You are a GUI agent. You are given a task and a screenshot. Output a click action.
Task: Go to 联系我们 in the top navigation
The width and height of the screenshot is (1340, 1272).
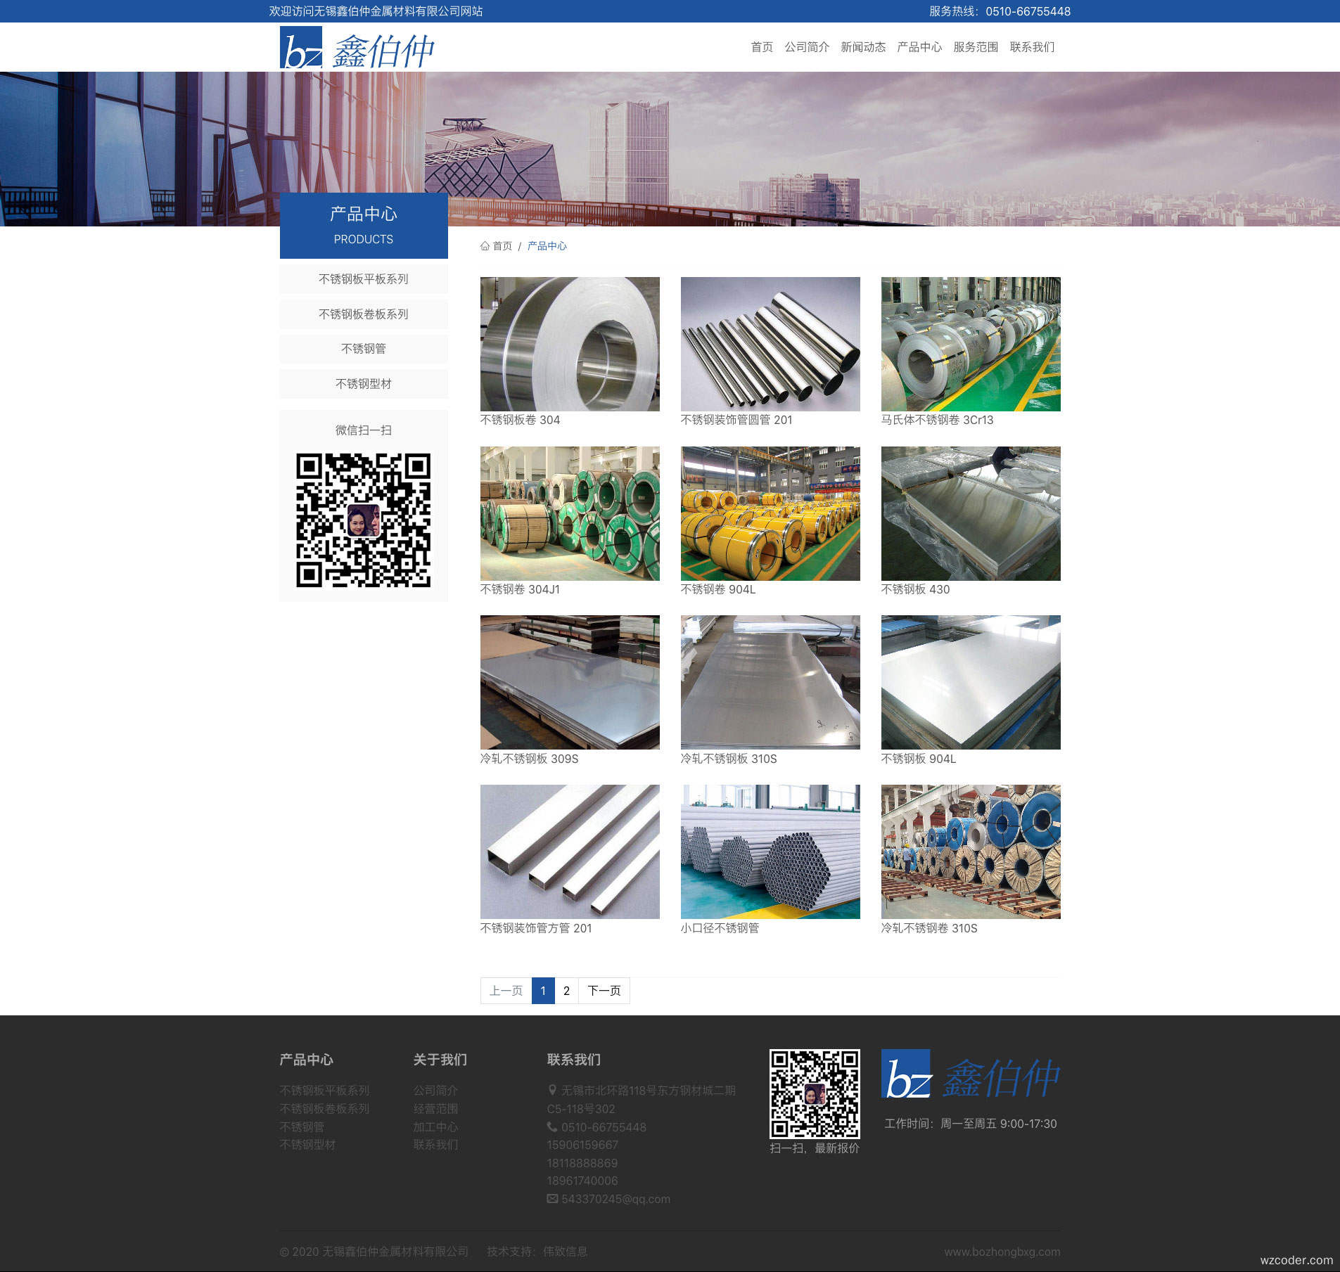point(1032,47)
